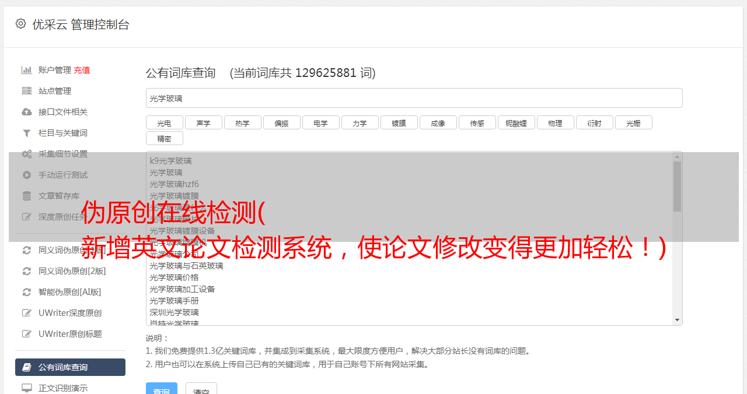Select the 成像 tag button
Screen dimensions: 747x394
(x=438, y=122)
